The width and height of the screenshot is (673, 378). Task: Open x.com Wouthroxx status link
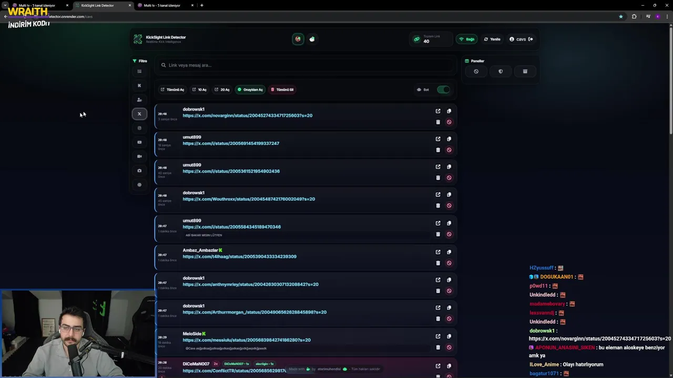249,199
